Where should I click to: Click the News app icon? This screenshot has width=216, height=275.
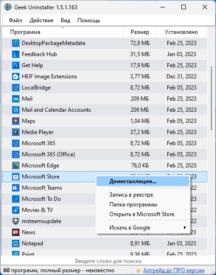tap(16, 232)
